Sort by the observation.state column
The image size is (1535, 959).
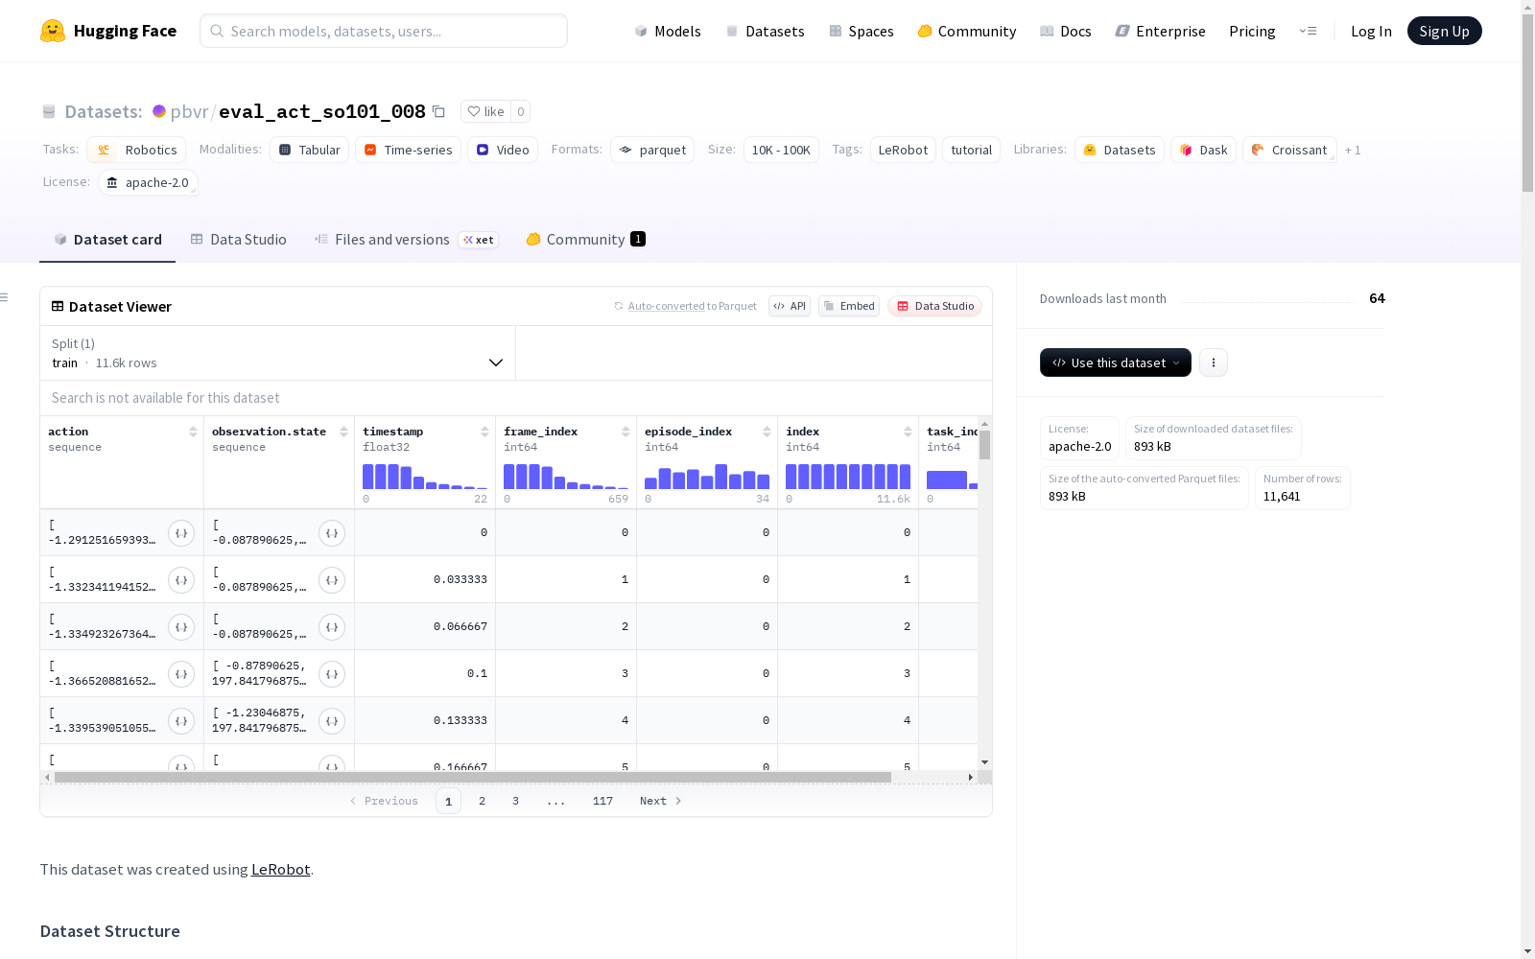point(343,432)
